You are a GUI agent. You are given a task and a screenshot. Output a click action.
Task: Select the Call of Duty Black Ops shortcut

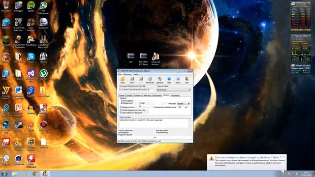point(43,42)
